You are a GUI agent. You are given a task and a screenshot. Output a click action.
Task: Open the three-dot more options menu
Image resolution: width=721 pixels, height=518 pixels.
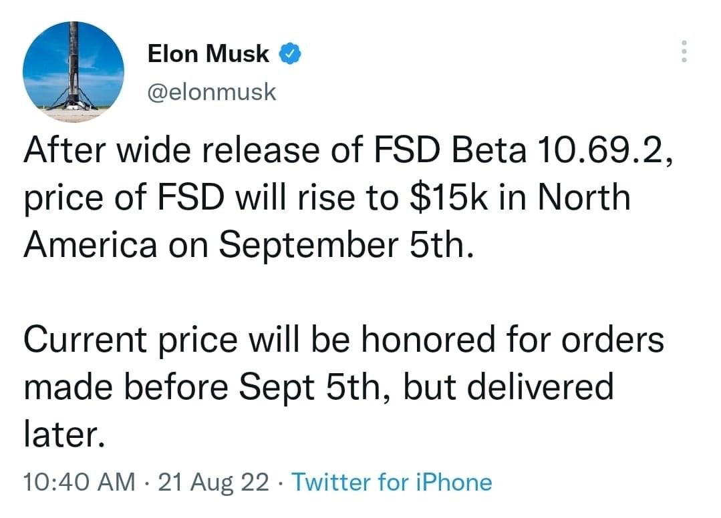click(x=684, y=51)
